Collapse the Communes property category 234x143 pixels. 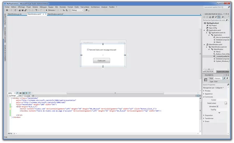(x=204, y=97)
